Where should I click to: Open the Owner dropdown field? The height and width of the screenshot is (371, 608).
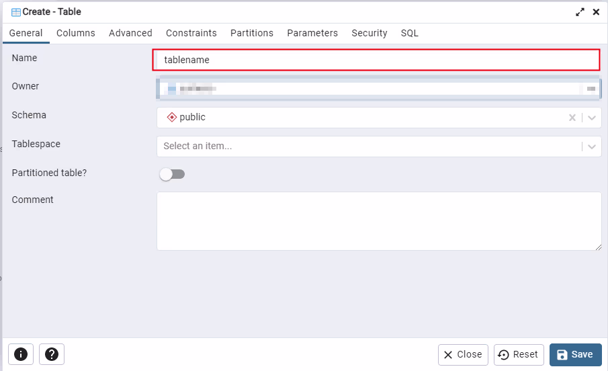(379, 89)
